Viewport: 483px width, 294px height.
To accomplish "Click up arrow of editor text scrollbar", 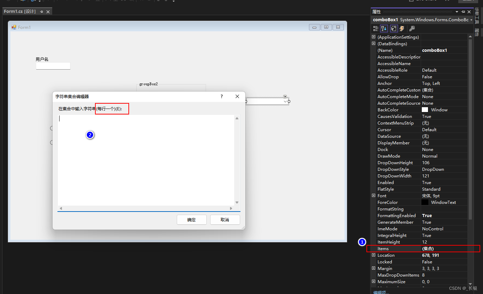I will tap(237, 118).
